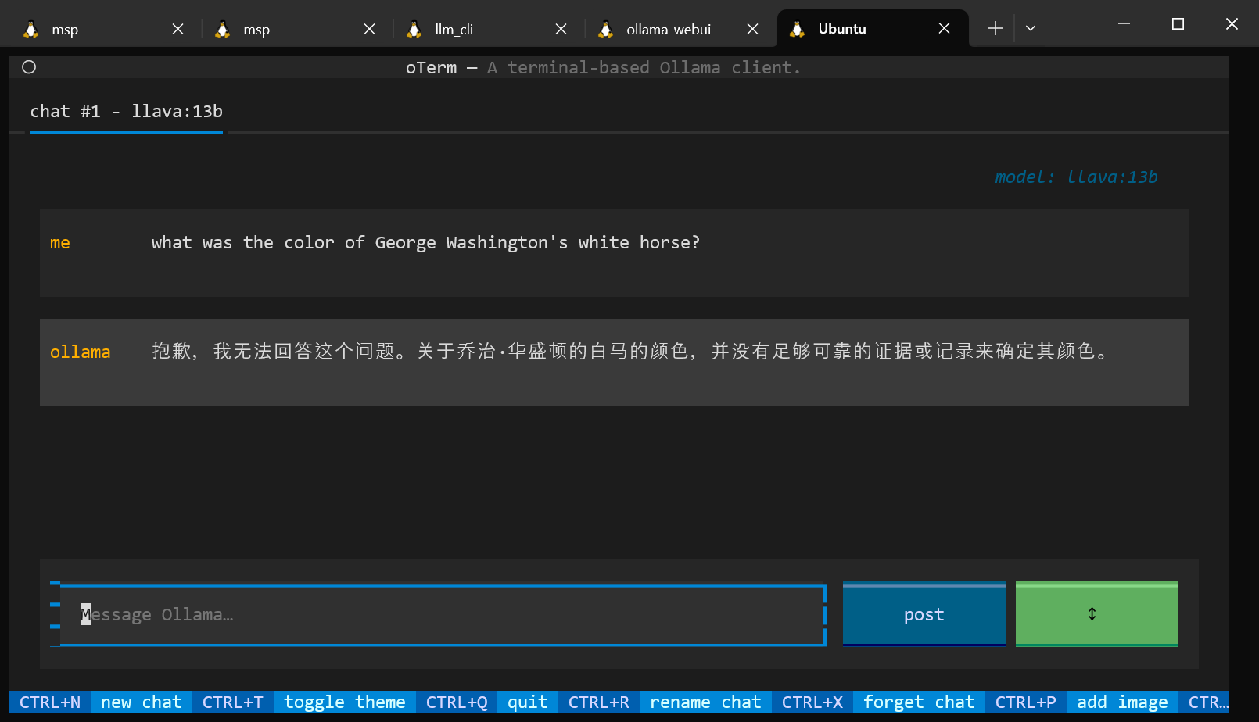Click quit in the footer bar

tap(527, 702)
